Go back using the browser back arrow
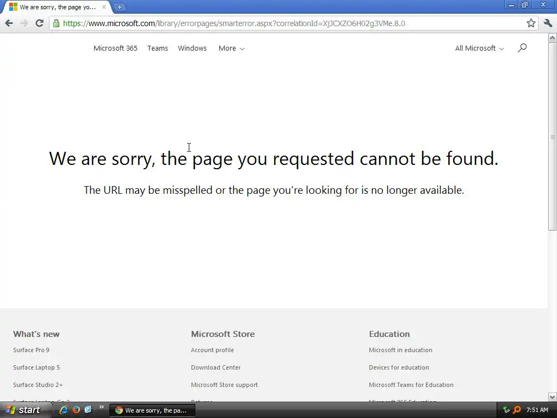 pyautogui.click(x=9, y=23)
